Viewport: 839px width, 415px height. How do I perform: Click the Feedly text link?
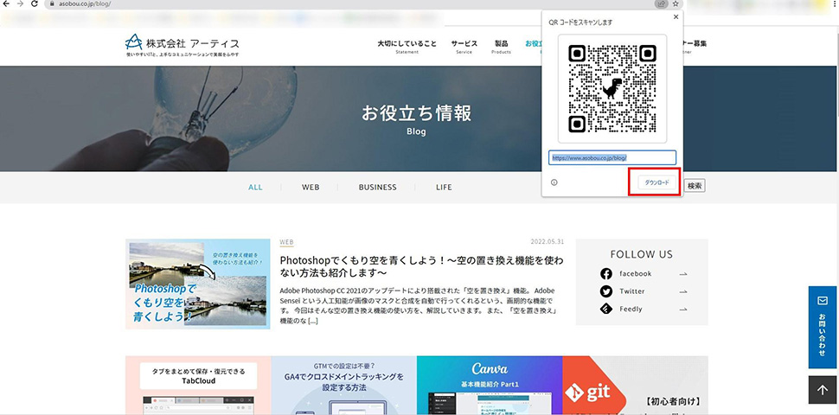tap(631, 310)
